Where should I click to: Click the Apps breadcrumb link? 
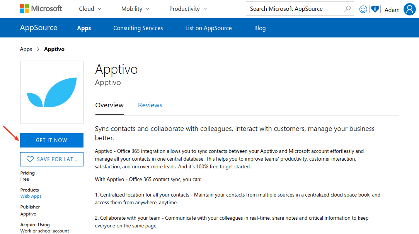(x=26, y=49)
